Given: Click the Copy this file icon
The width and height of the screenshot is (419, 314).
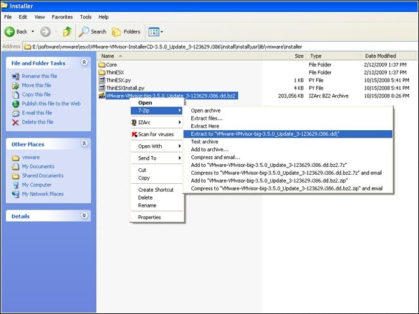Looking at the screenshot, I should [16, 94].
